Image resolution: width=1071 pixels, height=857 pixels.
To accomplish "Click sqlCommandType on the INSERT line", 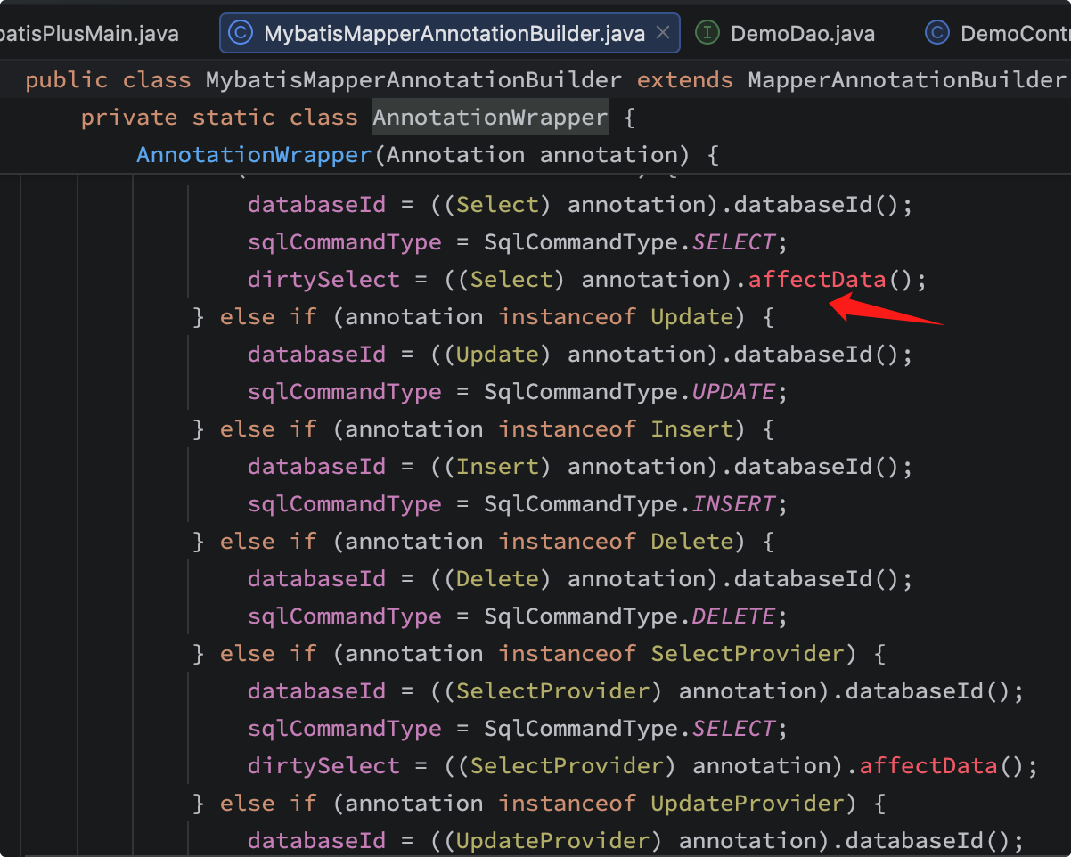I will click(x=345, y=504).
